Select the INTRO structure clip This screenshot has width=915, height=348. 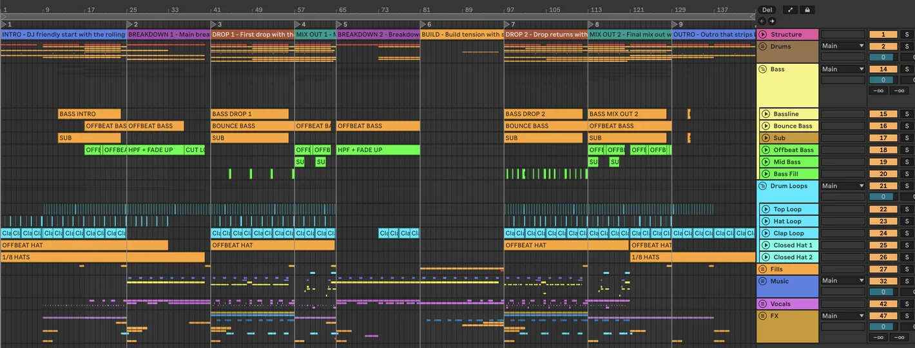[x=64, y=34]
